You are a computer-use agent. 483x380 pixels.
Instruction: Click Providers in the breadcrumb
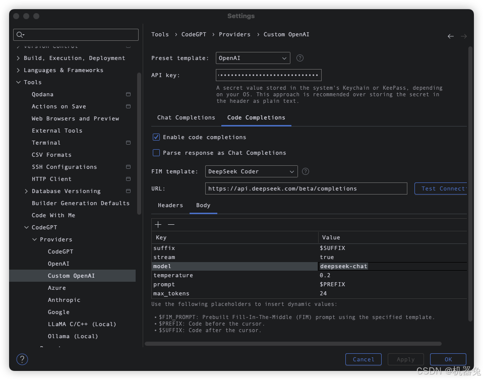pos(234,34)
